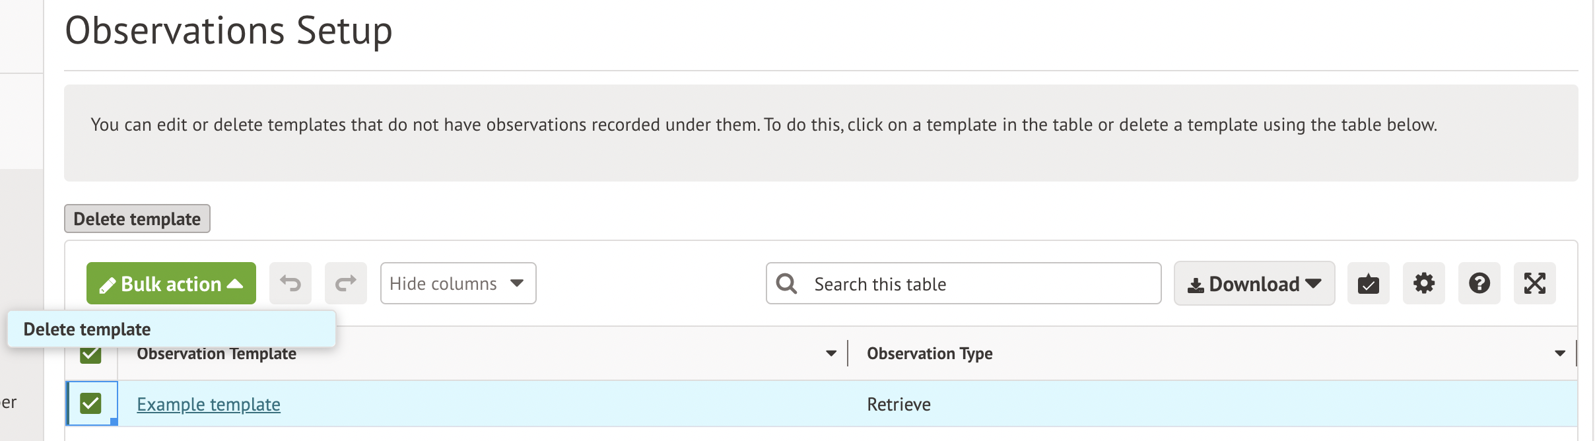Open the Hide columns dropdown
This screenshot has width=1595, height=441.
pos(458,283)
